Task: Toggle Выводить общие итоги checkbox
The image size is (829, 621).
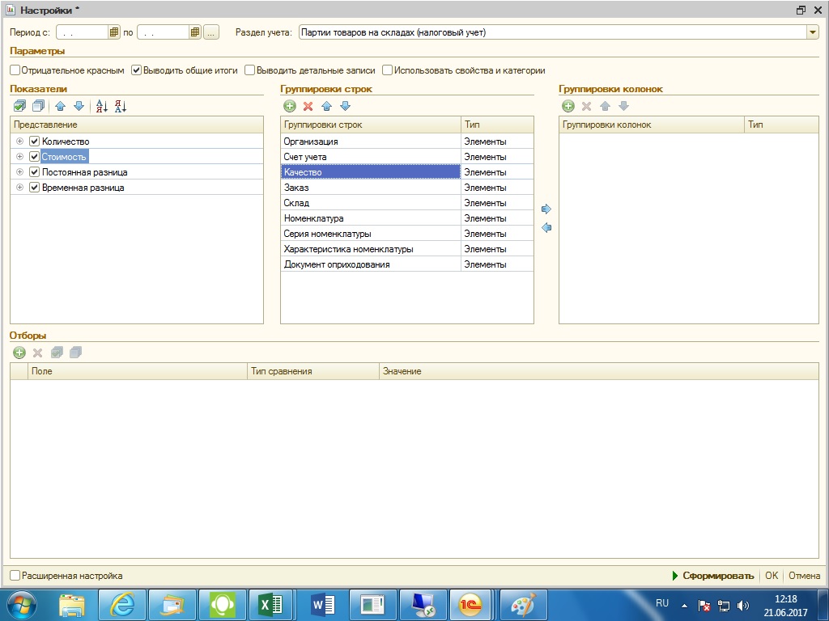Action: [x=136, y=70]
